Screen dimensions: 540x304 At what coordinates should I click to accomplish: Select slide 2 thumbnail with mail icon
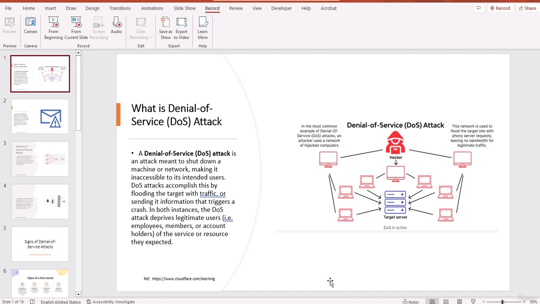click(40, 117)
